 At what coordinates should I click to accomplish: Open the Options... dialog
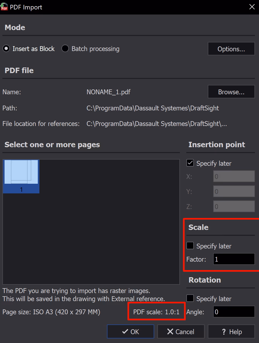tap(231, 49)
